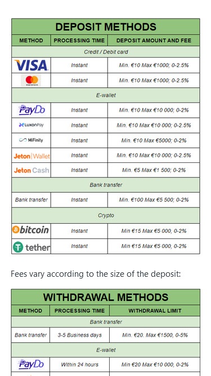The width and height of the screenshot is (211, 376).
Task: Click the LuxonPay logo
Action: point(31,125)
